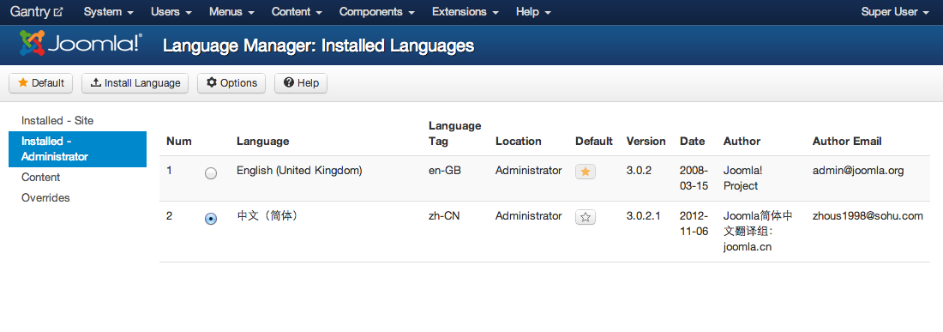Click the 'Location' column header

(x=519, y=142)
